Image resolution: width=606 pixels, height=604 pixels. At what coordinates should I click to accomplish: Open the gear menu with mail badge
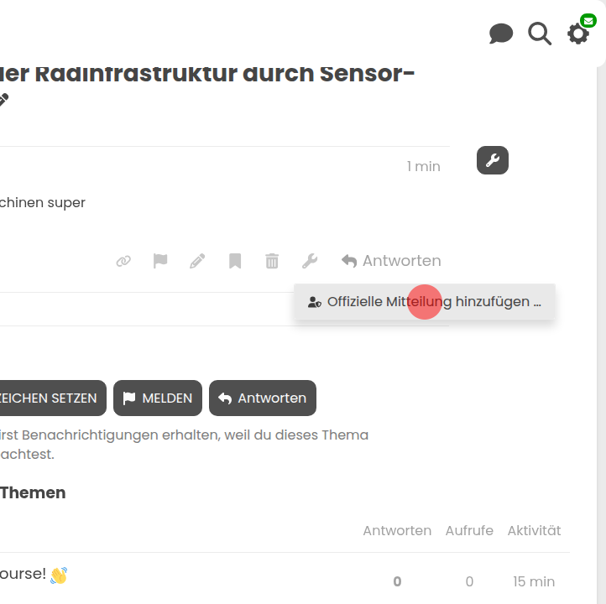579,34
